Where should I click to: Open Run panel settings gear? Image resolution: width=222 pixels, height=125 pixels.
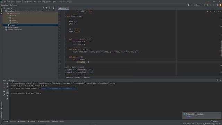[217, 80]
